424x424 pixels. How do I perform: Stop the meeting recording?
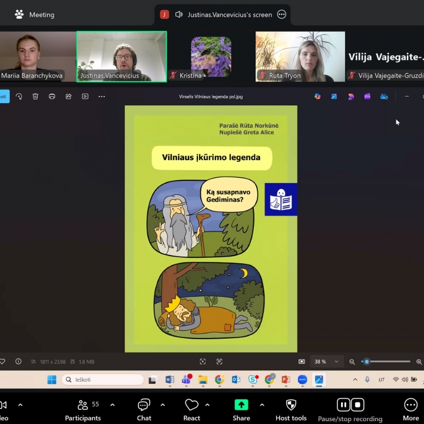(357, 405)
